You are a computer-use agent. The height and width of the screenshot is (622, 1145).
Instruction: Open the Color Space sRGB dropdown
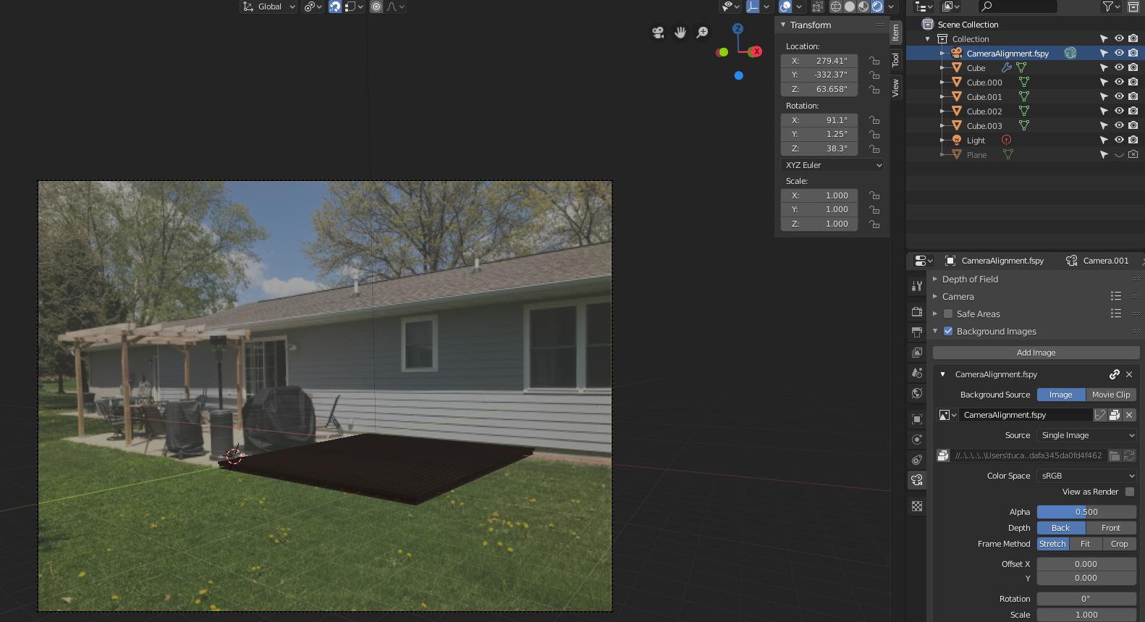[1087, 476]
